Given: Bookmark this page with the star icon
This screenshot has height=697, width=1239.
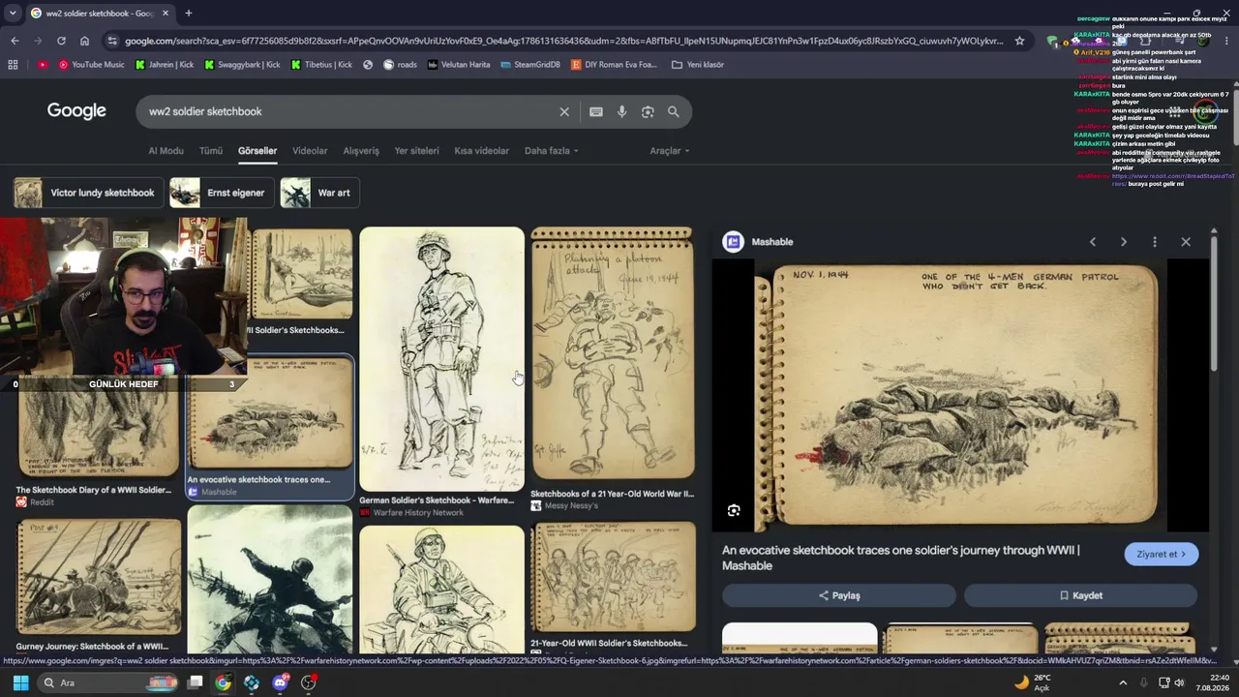Looking at the screenshot, I should tap(1019, 41).
